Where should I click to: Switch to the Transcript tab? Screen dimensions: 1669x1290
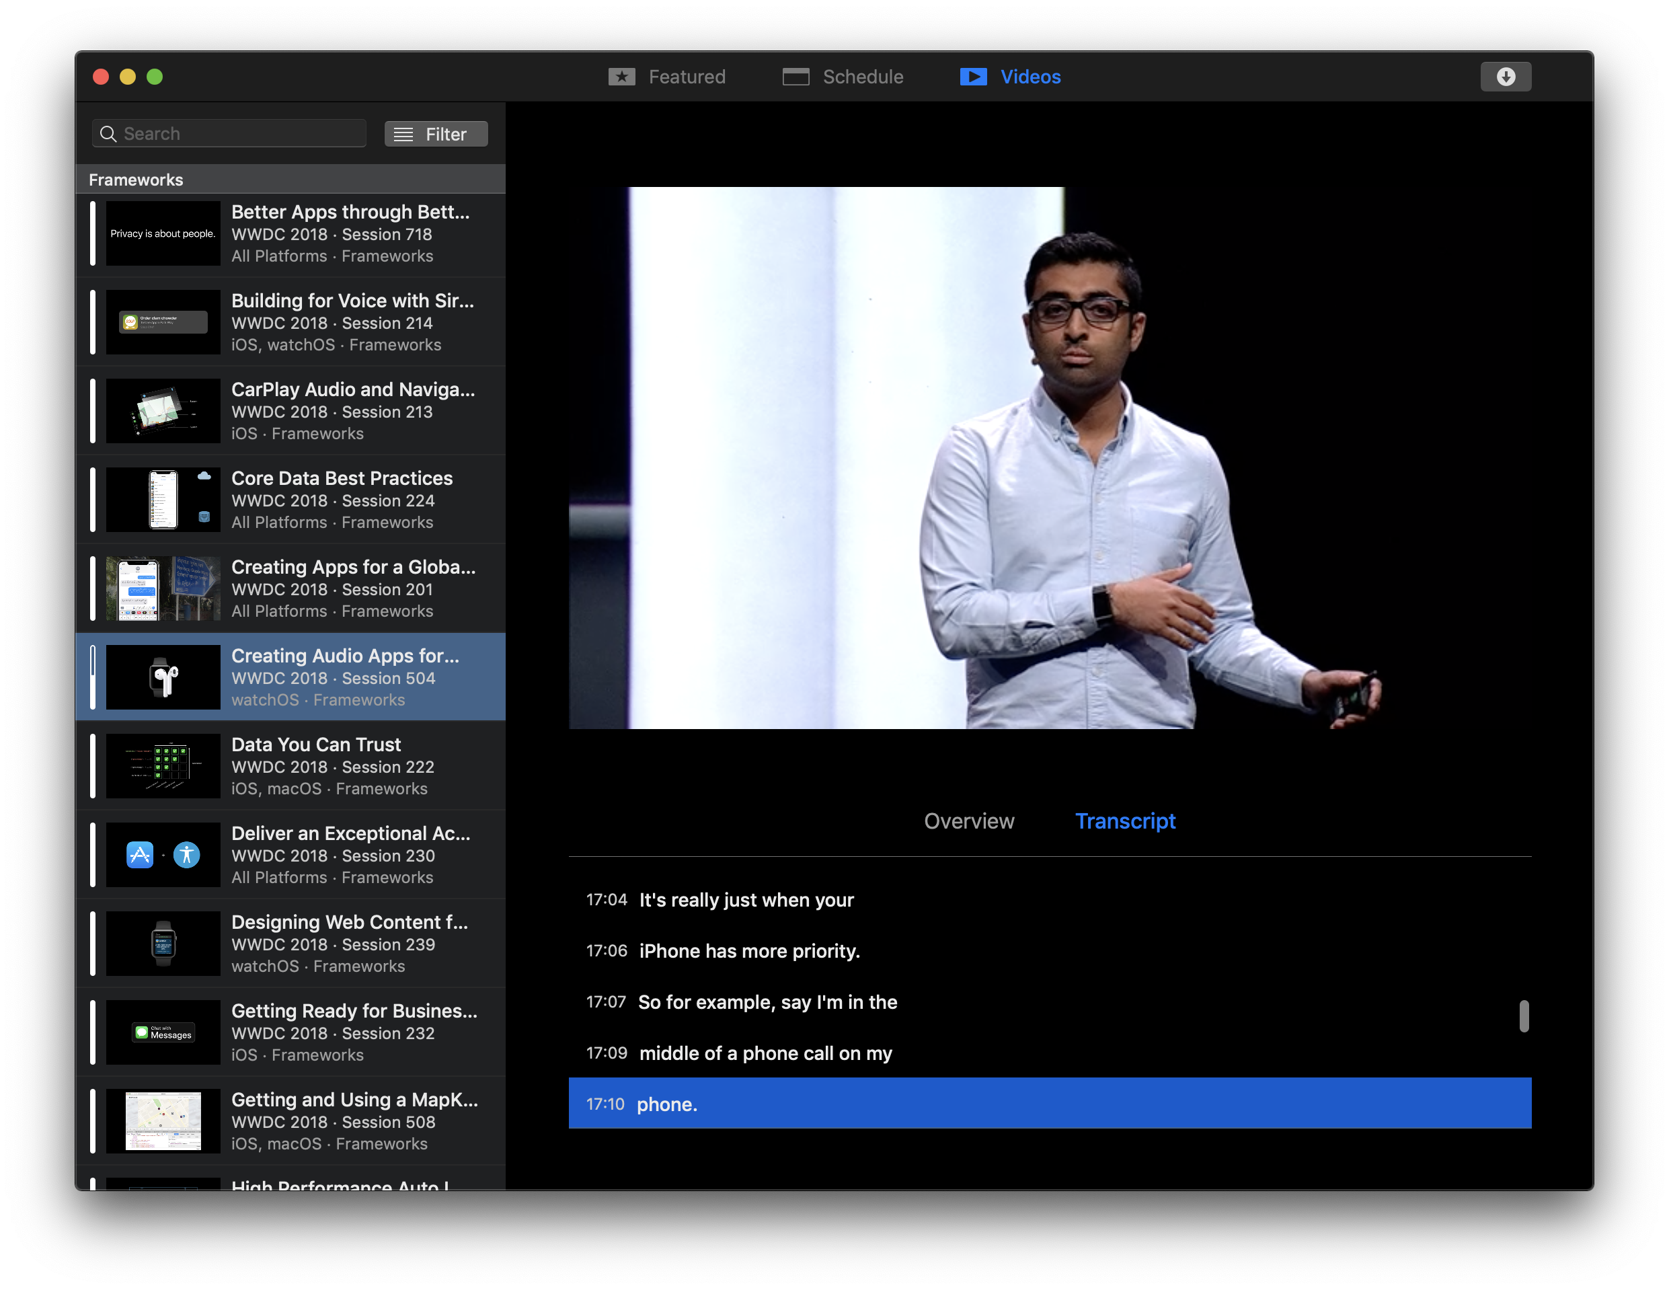click(x=1124, y=821)
